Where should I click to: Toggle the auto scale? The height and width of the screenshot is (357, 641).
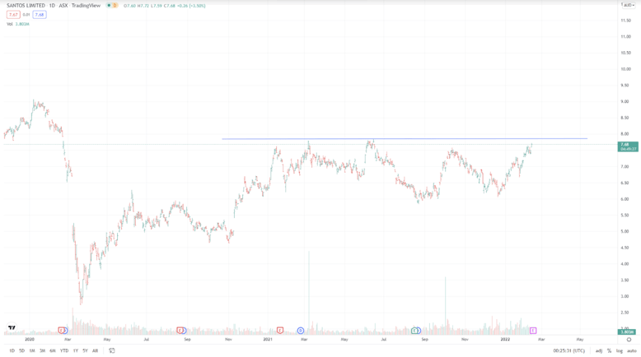tap(632, 351)
